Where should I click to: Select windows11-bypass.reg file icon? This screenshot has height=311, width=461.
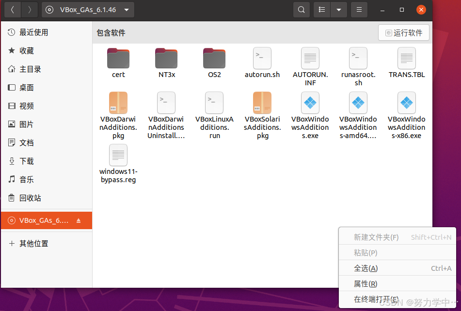coord(118,155)
